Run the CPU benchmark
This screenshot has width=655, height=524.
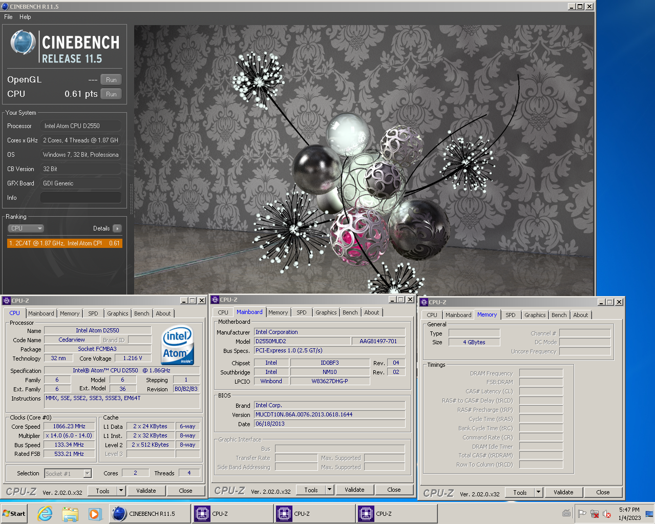(x=111, y=94)
